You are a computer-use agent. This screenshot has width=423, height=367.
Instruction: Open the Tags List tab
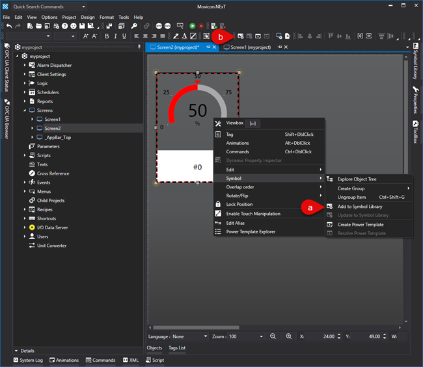coord(178,348)
